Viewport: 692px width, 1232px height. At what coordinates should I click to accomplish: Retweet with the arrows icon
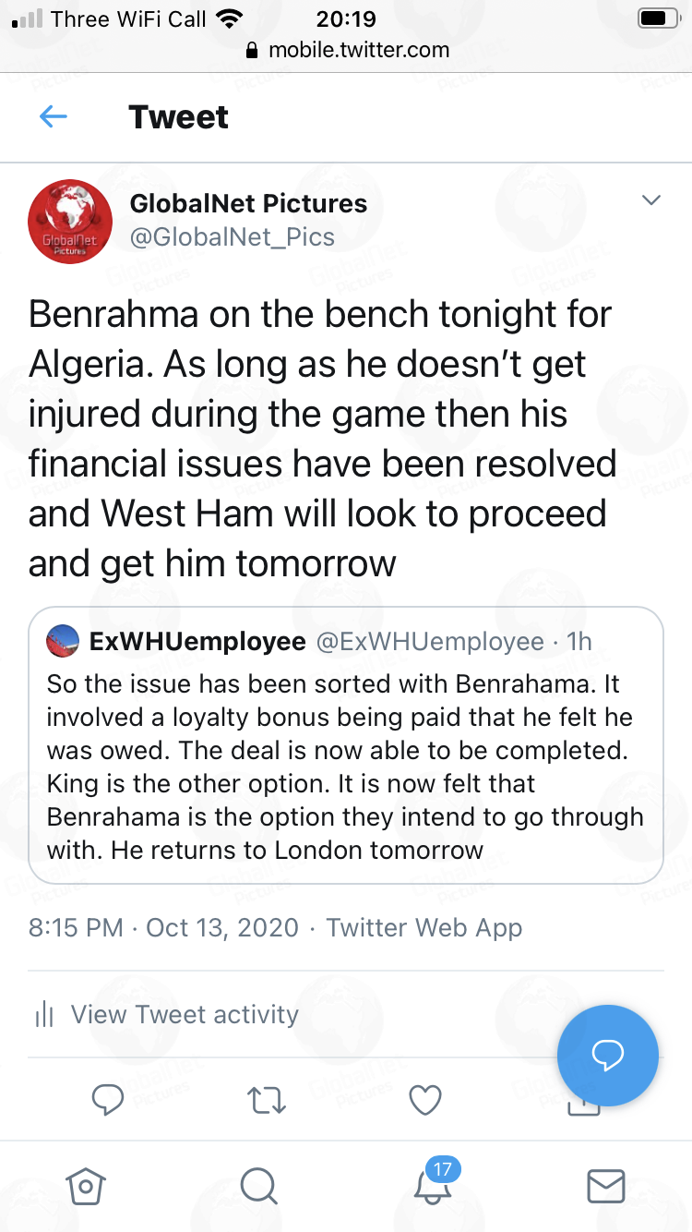[x=268, y=1099]
